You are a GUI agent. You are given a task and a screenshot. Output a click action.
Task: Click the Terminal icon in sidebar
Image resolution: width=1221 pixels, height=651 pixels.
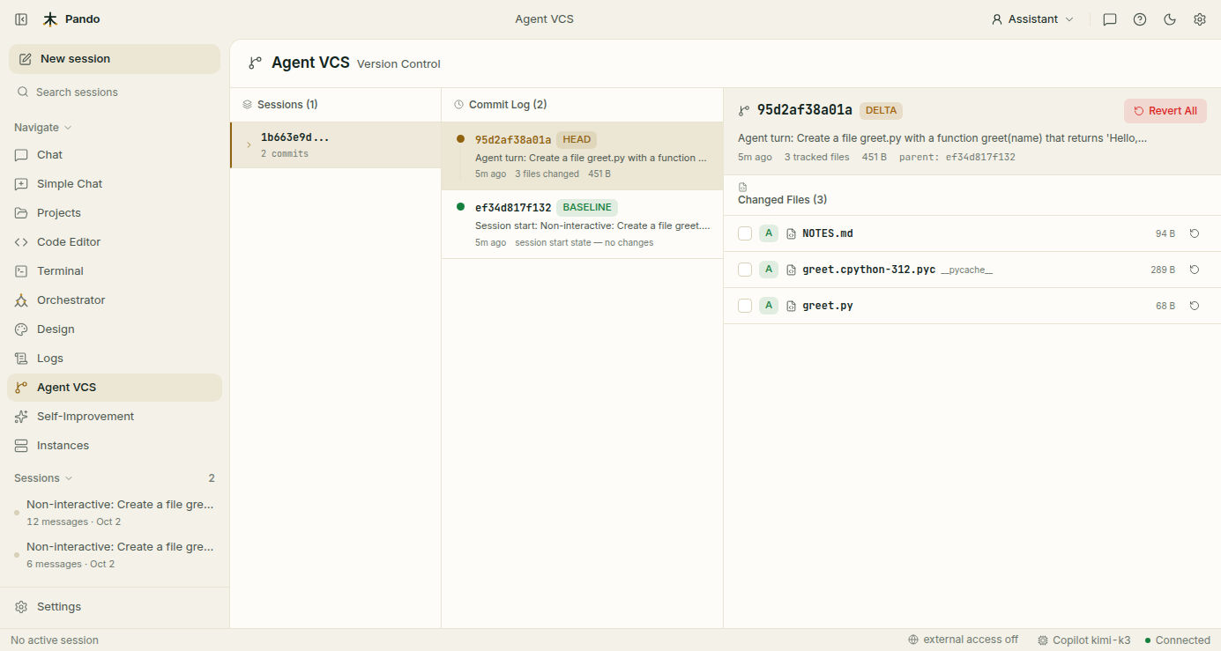(21, 271)
